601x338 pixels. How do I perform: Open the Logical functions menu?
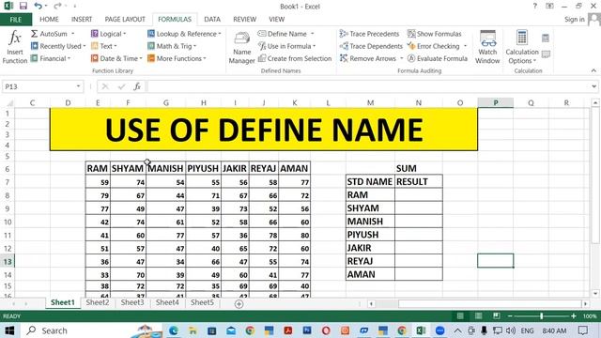point(109,34)
